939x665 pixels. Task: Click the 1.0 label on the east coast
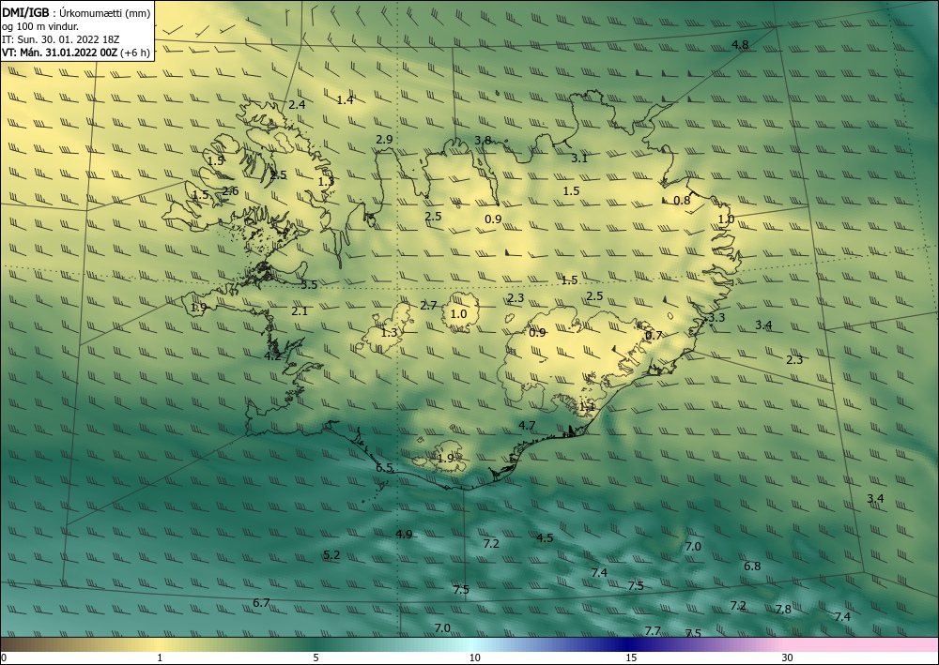726,219
